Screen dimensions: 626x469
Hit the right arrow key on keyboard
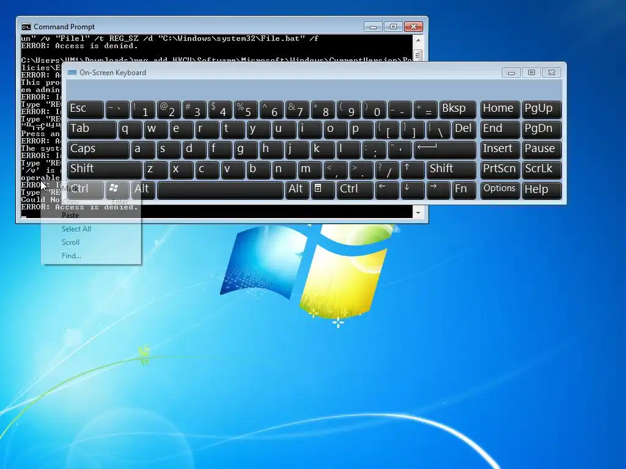438,190
